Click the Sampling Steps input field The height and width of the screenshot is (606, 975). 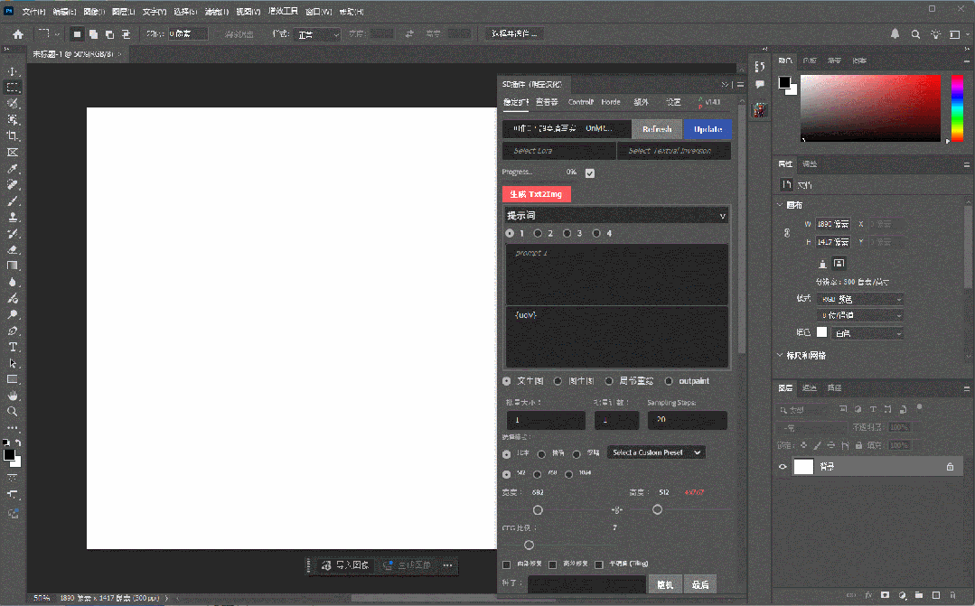(687, 420)
